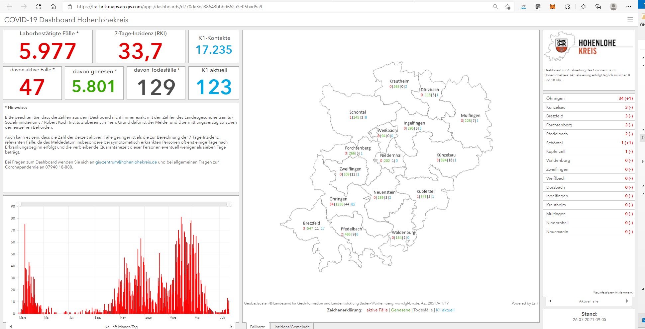Viewport: 645px width, 329px height.
Task: Switch to the Inzidenz/Gemeinde tab
Action: click(292, 327)
